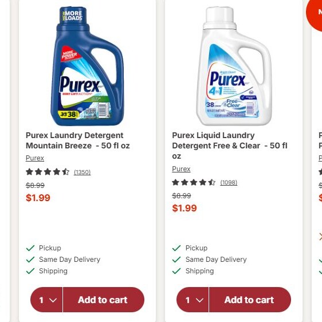Click Same Day Delivery checkmark on Free & Clear

[x=176, y=260]
